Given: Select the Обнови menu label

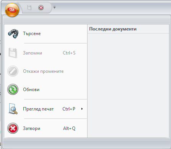Looking at the screenshot, I should (31, 90).
